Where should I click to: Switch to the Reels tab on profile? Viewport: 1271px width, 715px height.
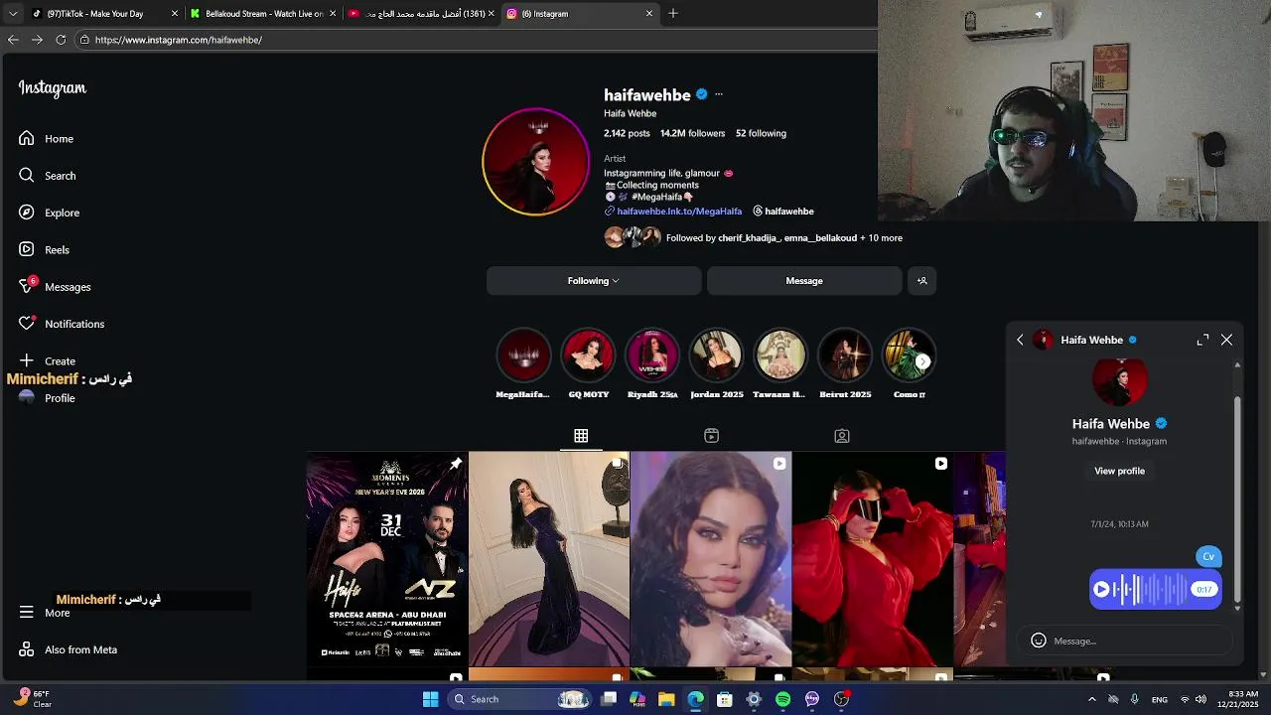point(711,436)
